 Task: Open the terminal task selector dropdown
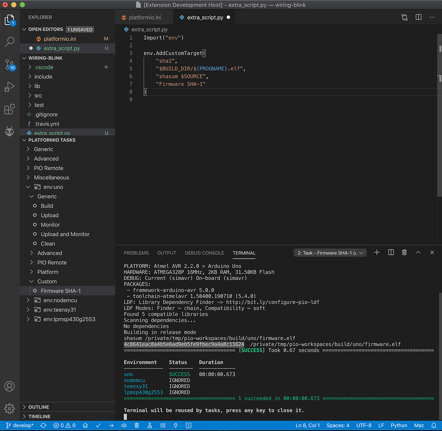click(330, 253)
